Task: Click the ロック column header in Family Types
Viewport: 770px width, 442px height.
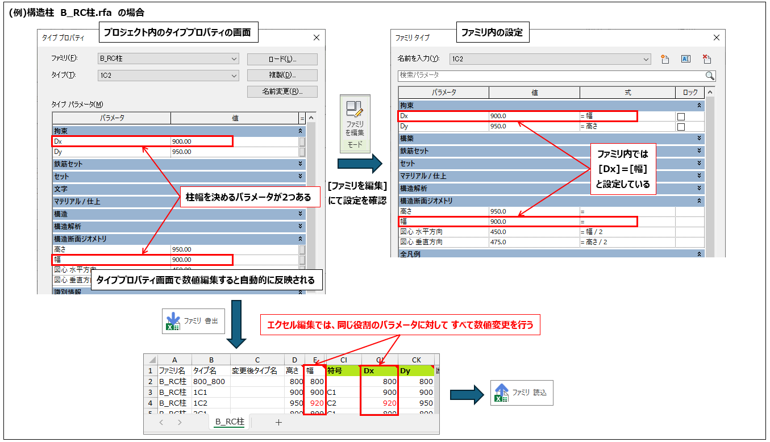Action: coord(690,92)
